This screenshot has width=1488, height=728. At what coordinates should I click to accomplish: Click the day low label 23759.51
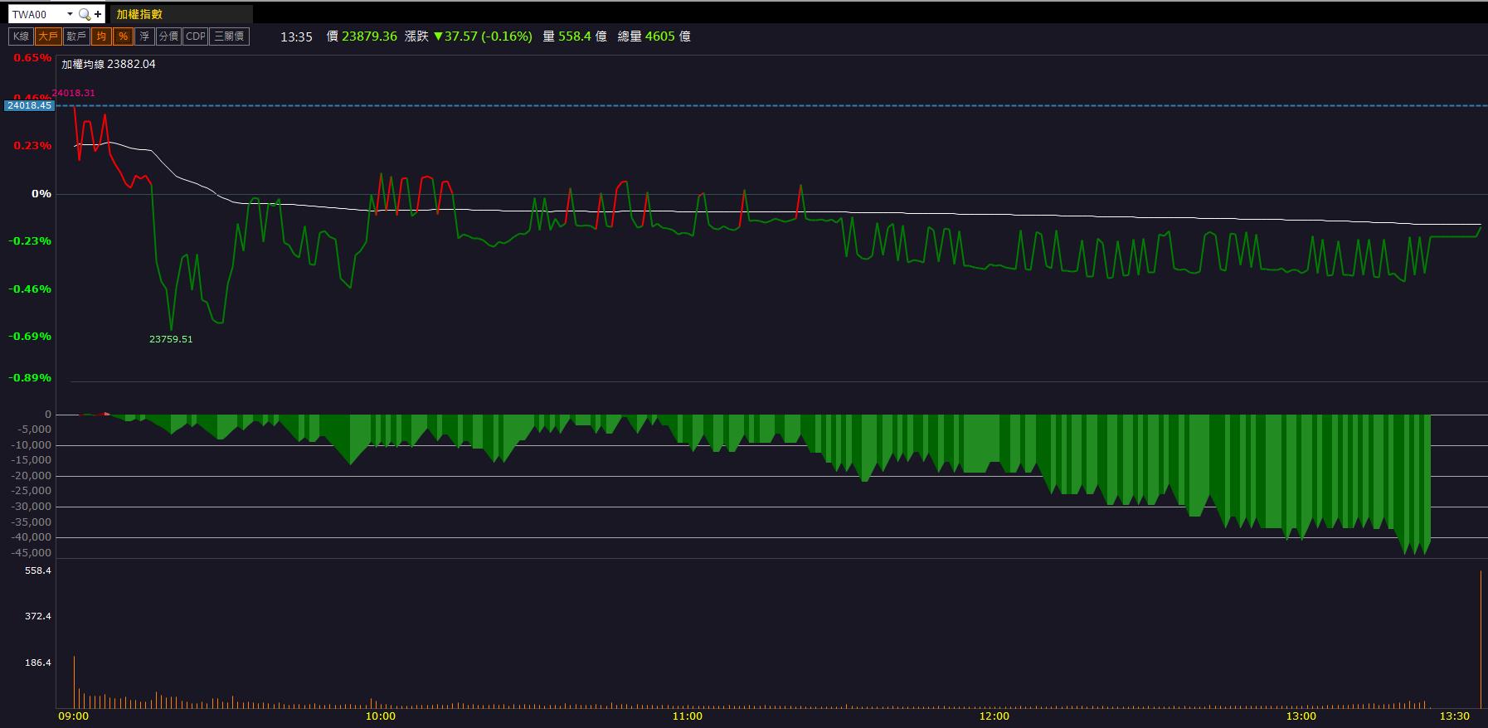click(171, 339)
